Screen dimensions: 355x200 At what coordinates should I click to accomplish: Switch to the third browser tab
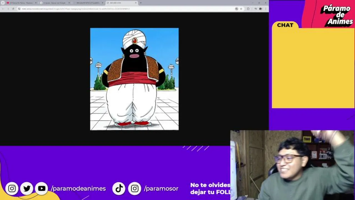[x=88, y=3]
